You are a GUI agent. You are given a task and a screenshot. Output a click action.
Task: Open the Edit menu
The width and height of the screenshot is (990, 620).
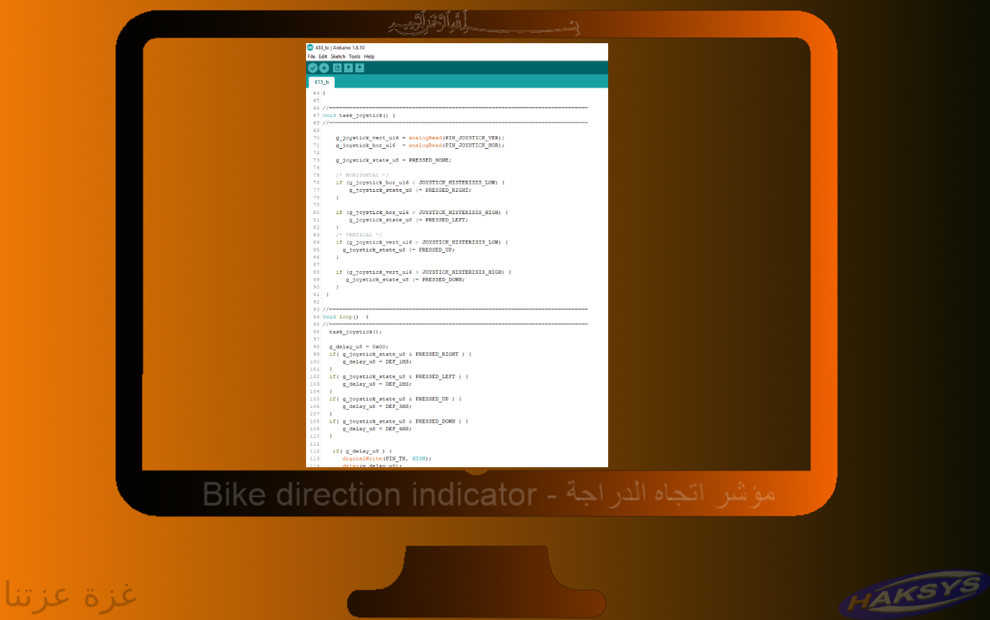click(321, 56)
